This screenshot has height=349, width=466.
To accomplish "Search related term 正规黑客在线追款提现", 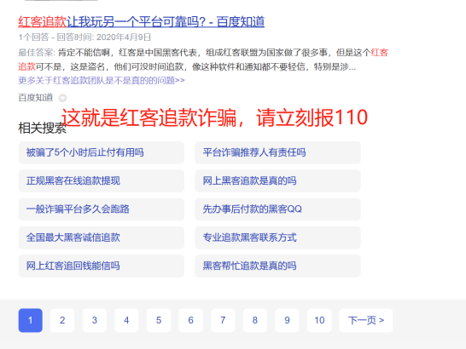I will [102, 180].
